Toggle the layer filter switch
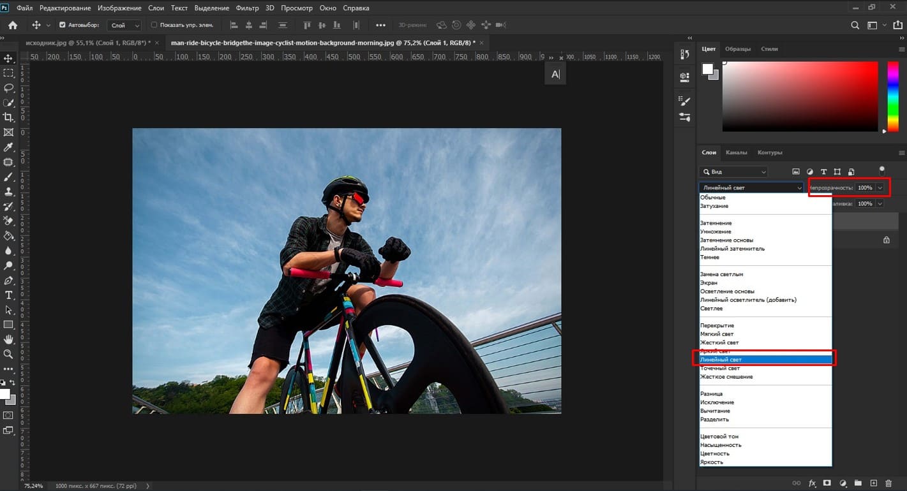 [881, 170]
